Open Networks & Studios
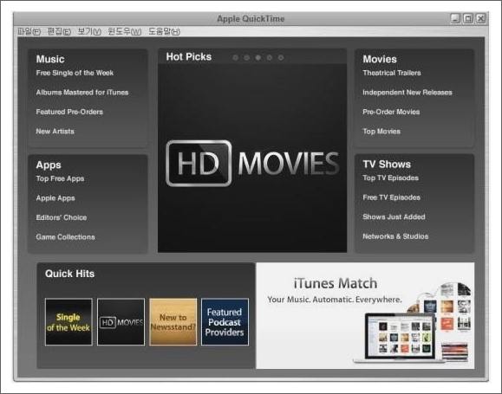Screen dimensions: 502x394 click(x=395, y=236)
